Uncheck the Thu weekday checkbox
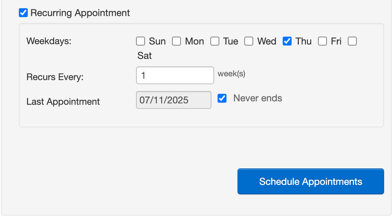Image resolution: width=392 pixels, height=217 pixels. (287, 41)
